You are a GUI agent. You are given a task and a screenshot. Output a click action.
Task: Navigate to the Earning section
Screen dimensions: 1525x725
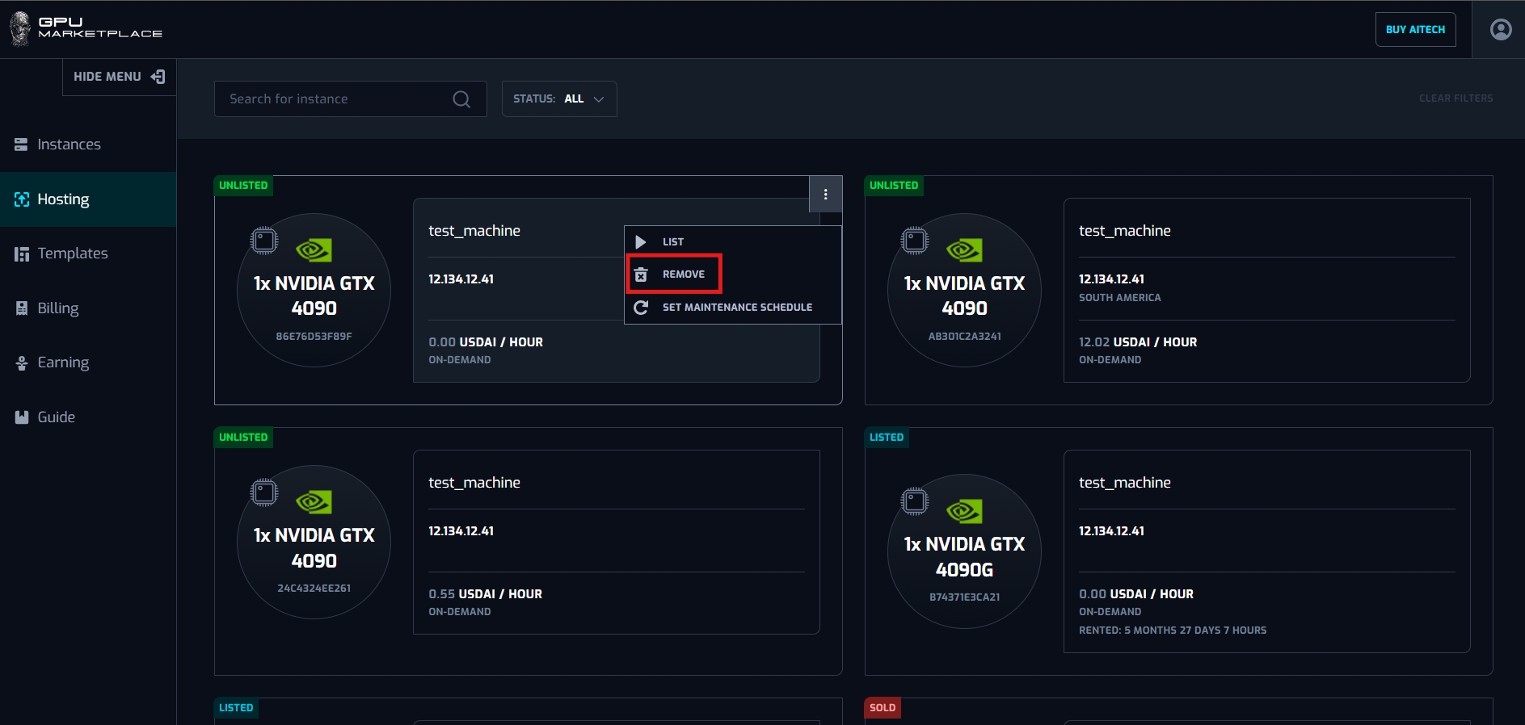coord(63,362)
